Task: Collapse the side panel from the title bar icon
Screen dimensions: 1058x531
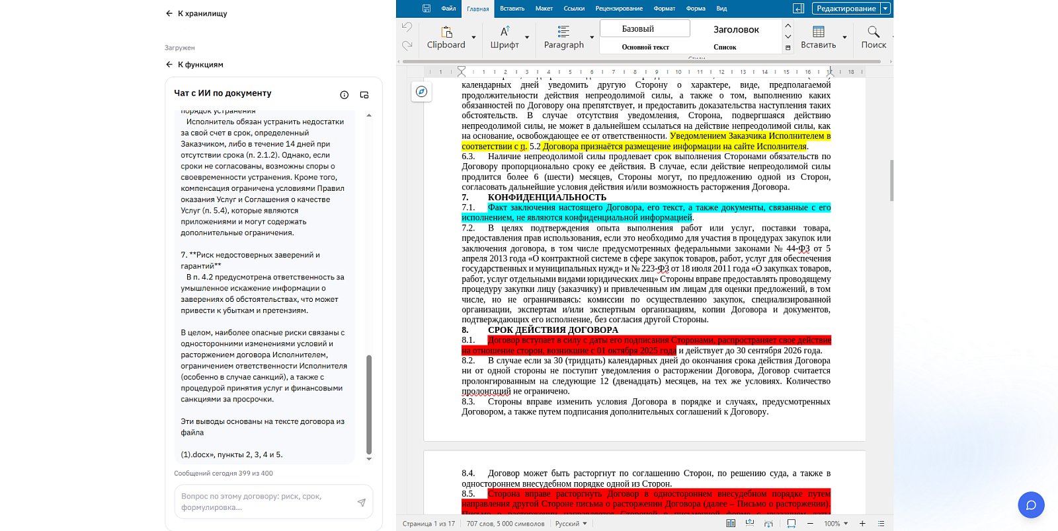Action: pyautogui.click(x=798, y=9)
